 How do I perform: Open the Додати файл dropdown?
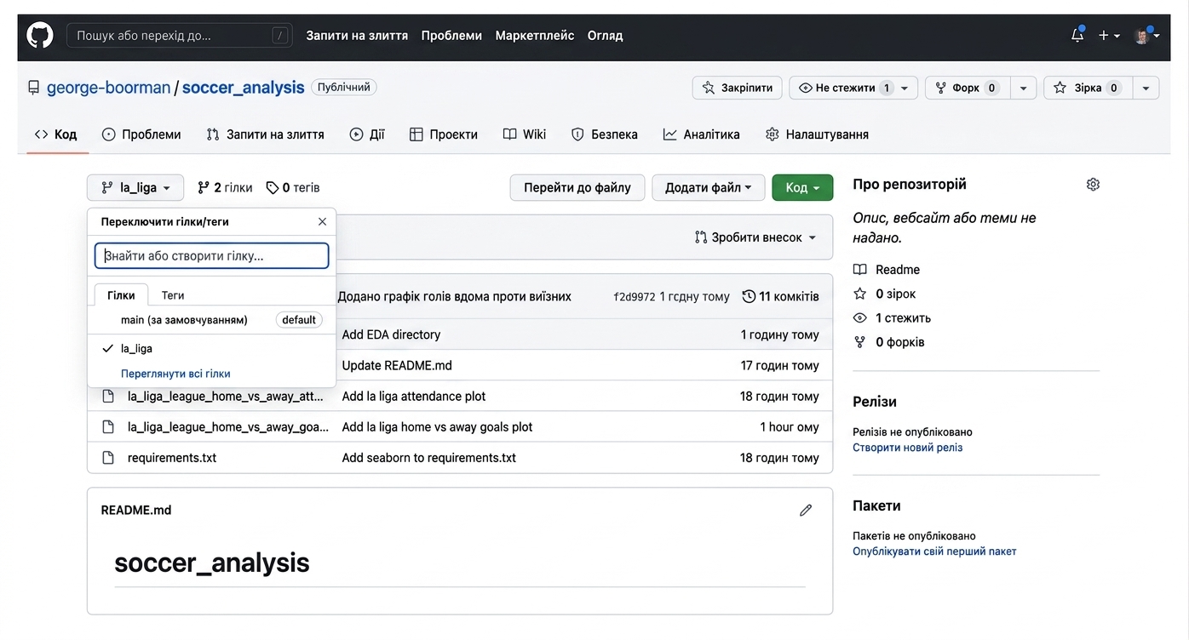(709, 187)
